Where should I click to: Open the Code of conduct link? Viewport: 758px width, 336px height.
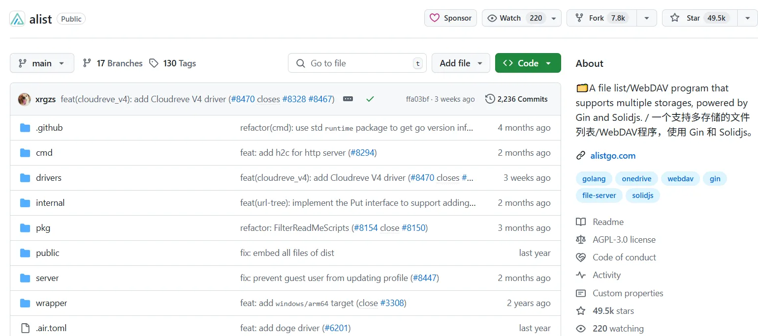(624, 257)
